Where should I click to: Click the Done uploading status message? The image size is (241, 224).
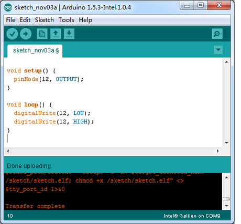29,166
